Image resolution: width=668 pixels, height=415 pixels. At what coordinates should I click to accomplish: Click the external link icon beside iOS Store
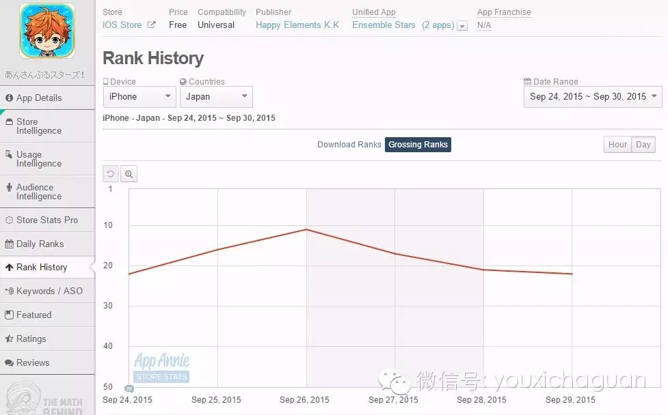pyautogui.click(x=151, y=25)
